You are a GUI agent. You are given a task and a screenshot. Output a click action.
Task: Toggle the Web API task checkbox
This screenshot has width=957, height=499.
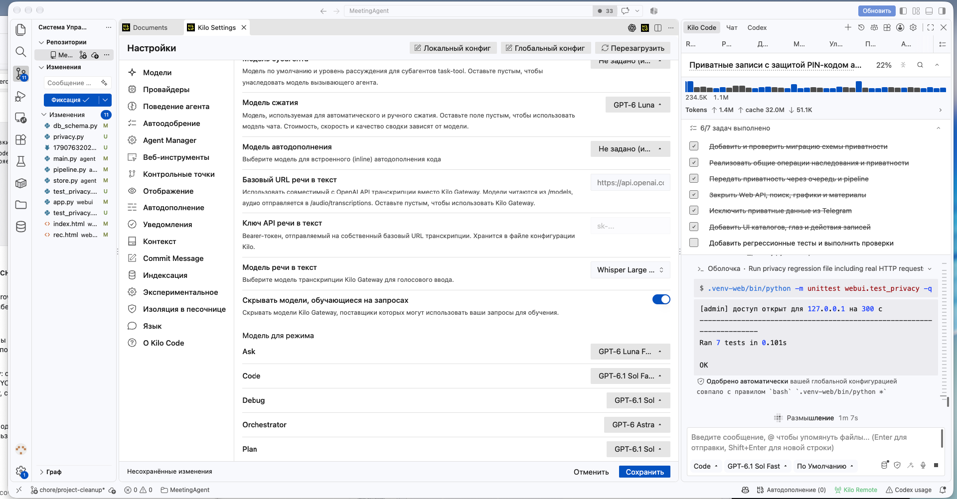[x=694, y=195]
